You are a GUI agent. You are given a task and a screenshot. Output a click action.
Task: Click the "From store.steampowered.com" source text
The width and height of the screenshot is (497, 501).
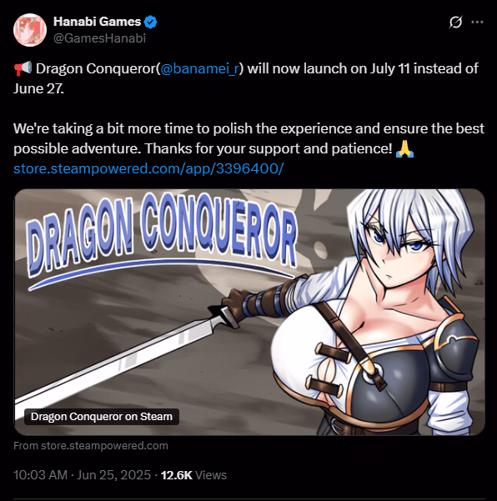point(91,446)
